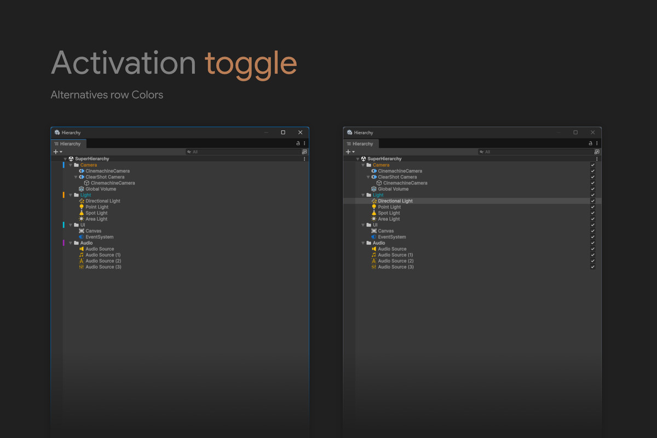Click EventSystem icon in left Hierarchy window

[82, 237]
